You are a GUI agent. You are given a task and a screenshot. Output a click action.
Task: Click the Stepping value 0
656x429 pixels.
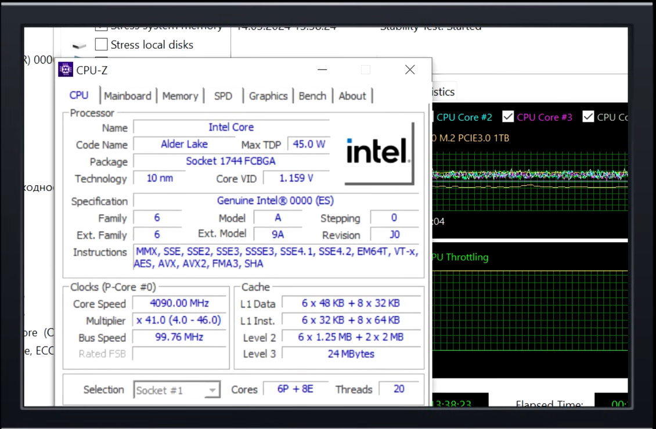395,218
